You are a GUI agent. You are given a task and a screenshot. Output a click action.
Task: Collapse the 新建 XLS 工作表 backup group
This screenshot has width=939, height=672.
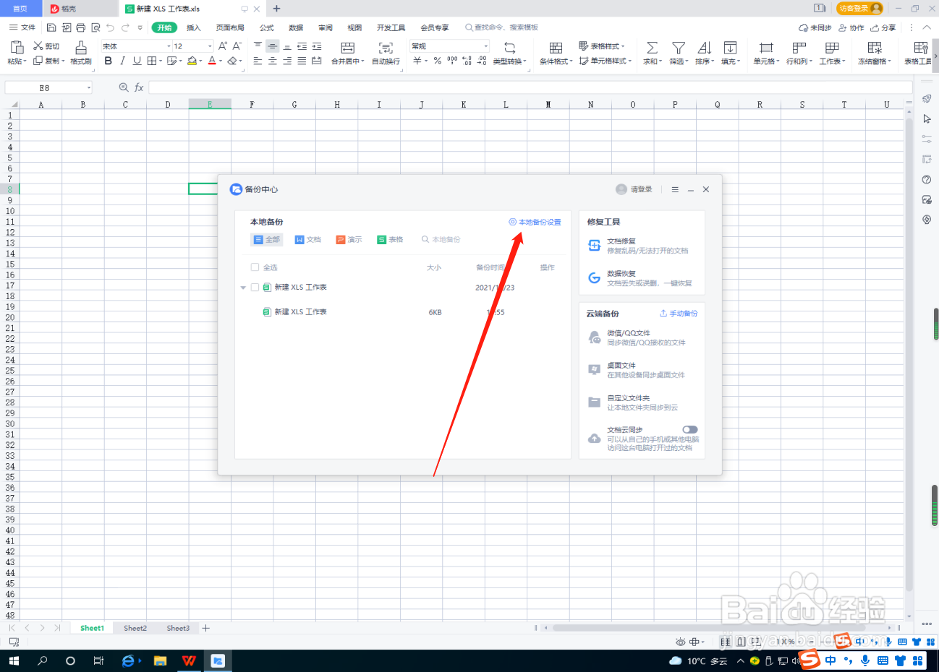click(243, 288)
